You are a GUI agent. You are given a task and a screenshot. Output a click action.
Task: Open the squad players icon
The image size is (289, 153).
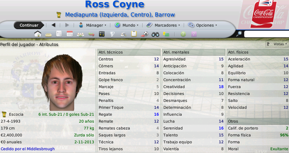tap(80, 35)
